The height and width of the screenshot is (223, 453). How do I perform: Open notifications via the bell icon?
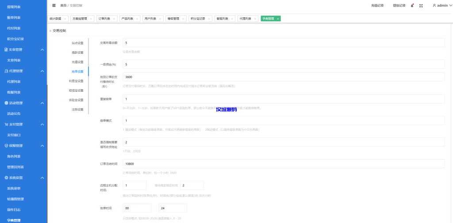coord(412,5)
